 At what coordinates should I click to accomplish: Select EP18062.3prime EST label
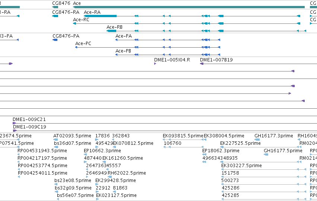tap(221, 151)
